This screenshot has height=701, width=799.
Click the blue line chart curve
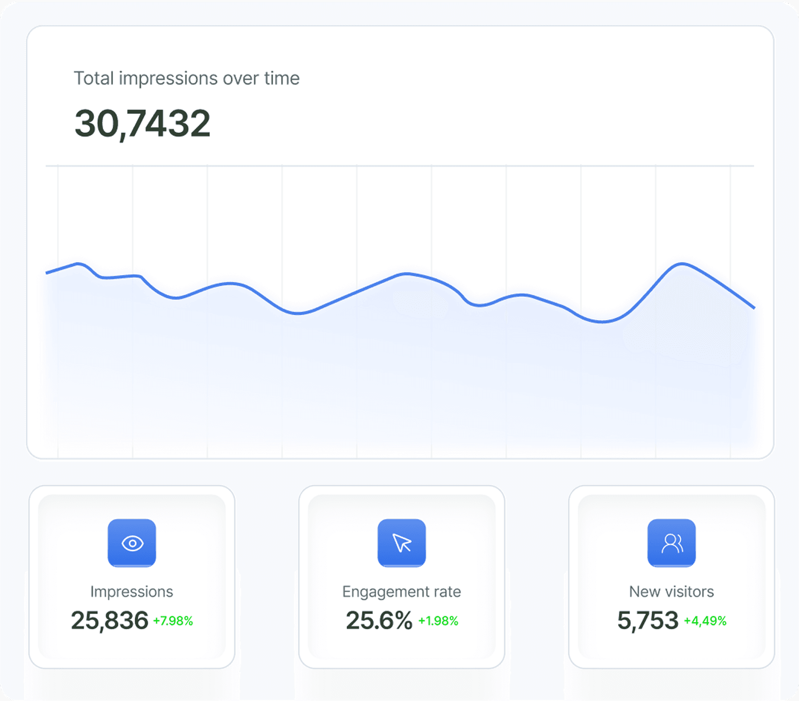pyautogui.click(x=401, y=293)
